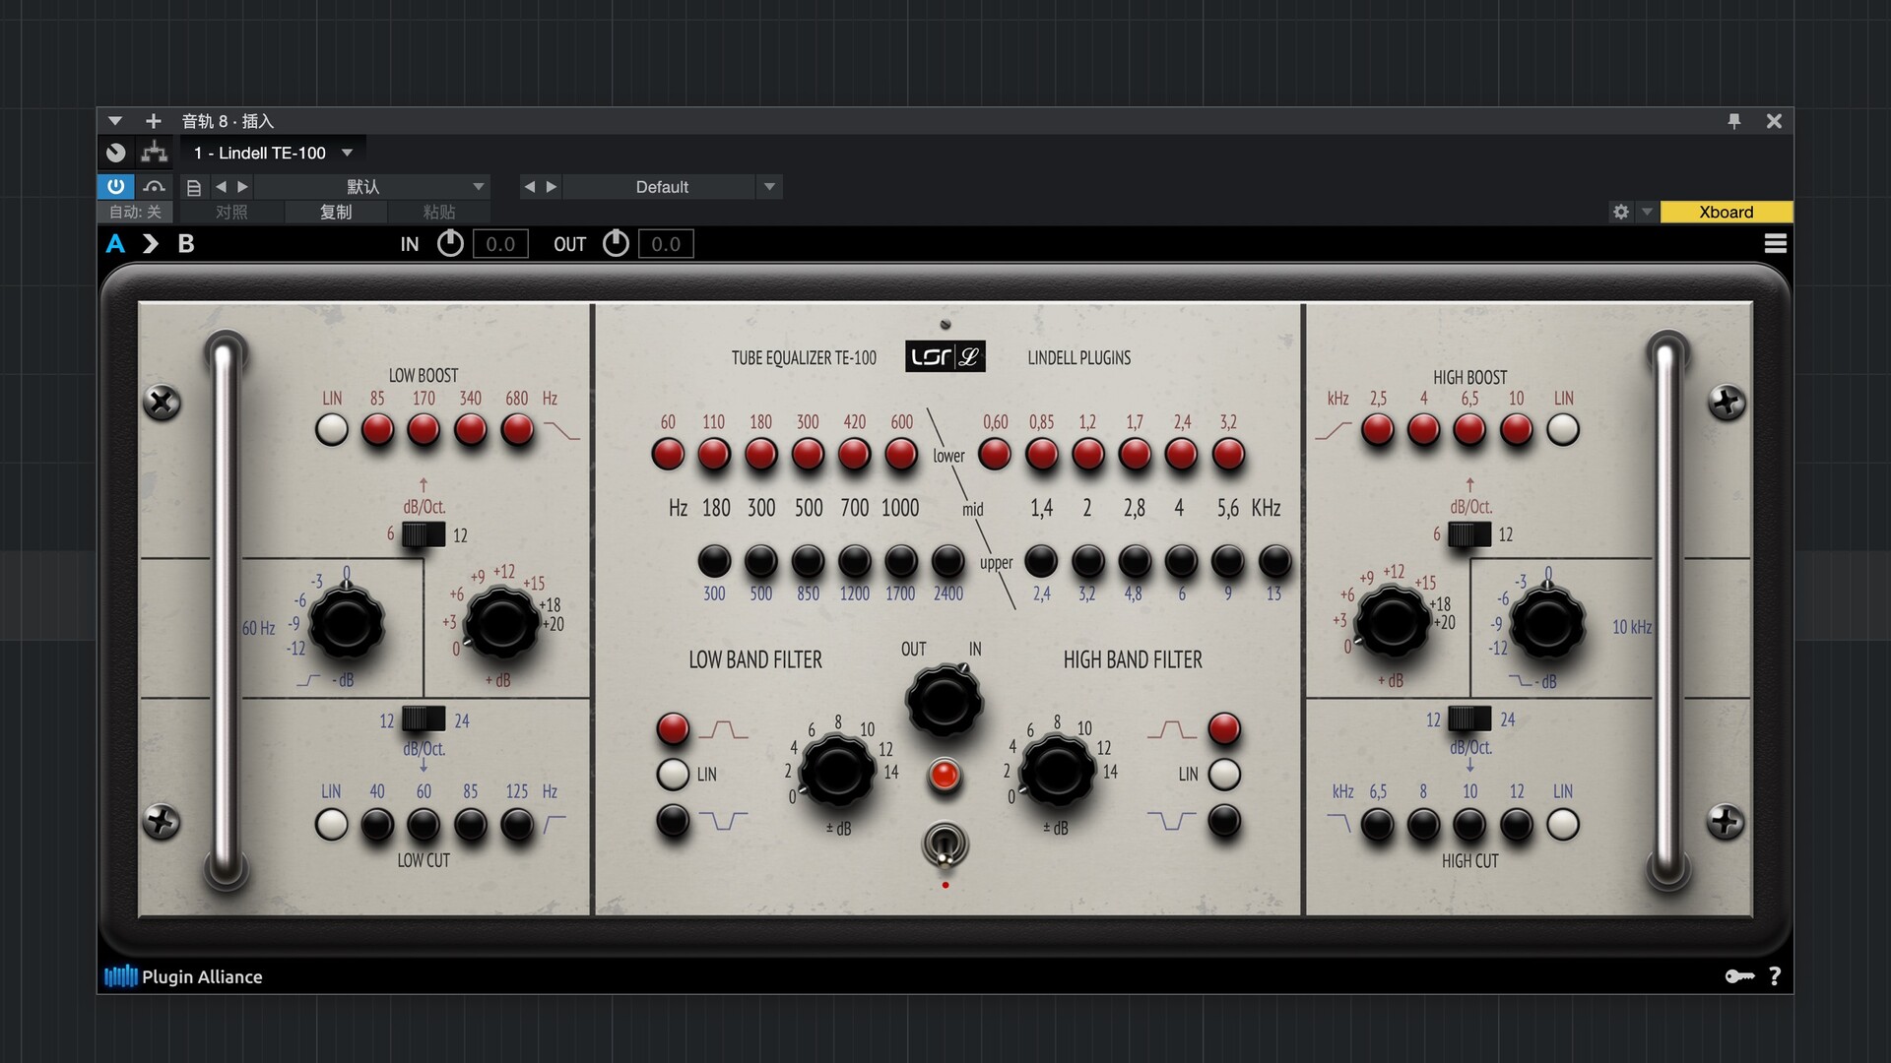Open the window menu triangle at top-left
This screenshot has width=1891, height=1063.
click(115, 121)
